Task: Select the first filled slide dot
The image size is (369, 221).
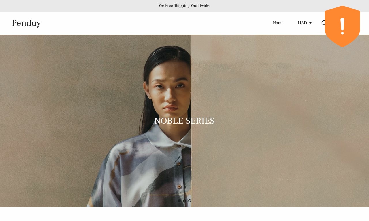Action: pyautogui.click(x=179, y=201)
